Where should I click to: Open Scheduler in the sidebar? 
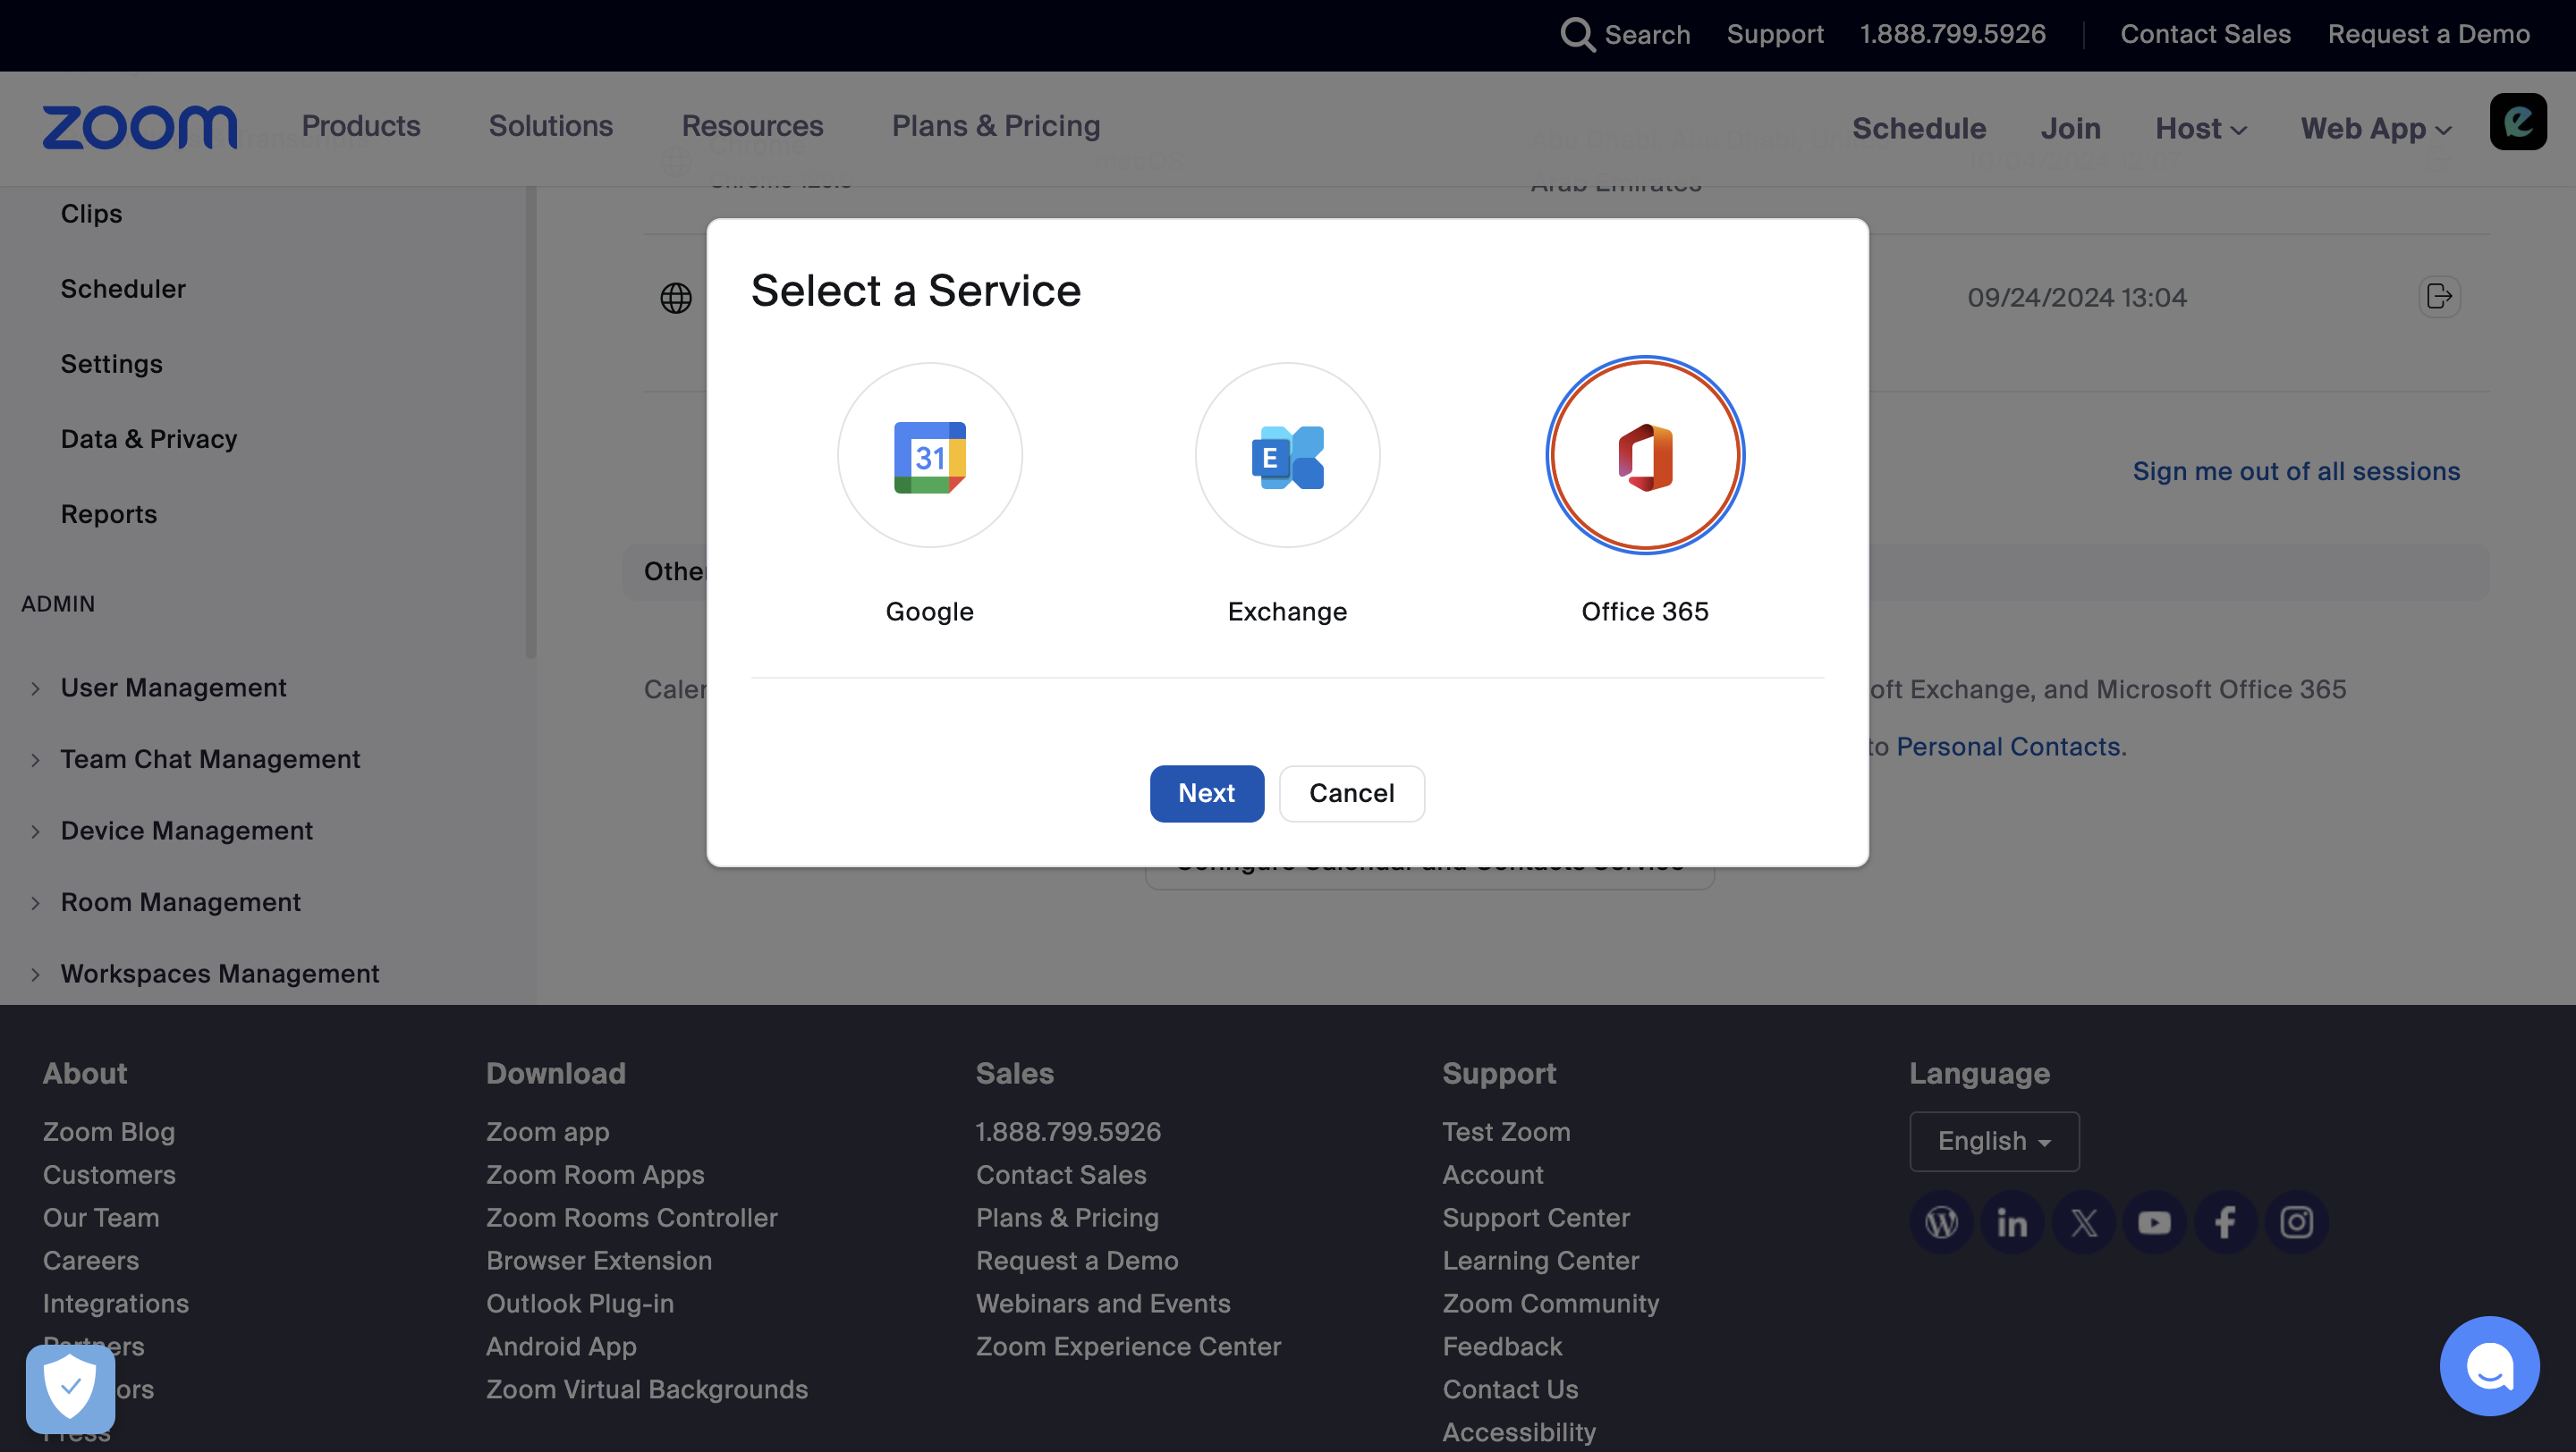coord(123,289)
